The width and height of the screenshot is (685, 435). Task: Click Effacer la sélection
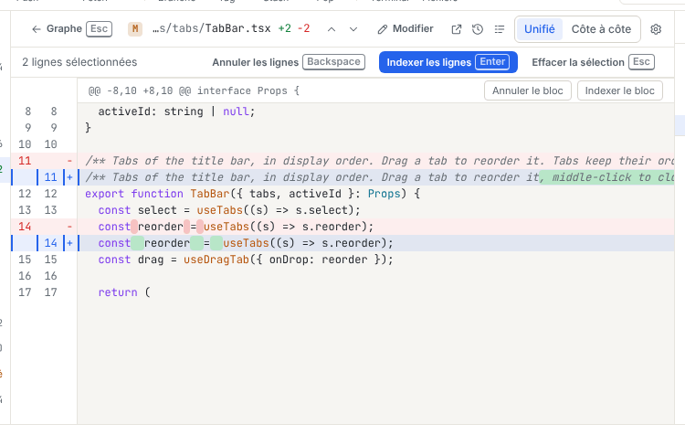[594, 62]
